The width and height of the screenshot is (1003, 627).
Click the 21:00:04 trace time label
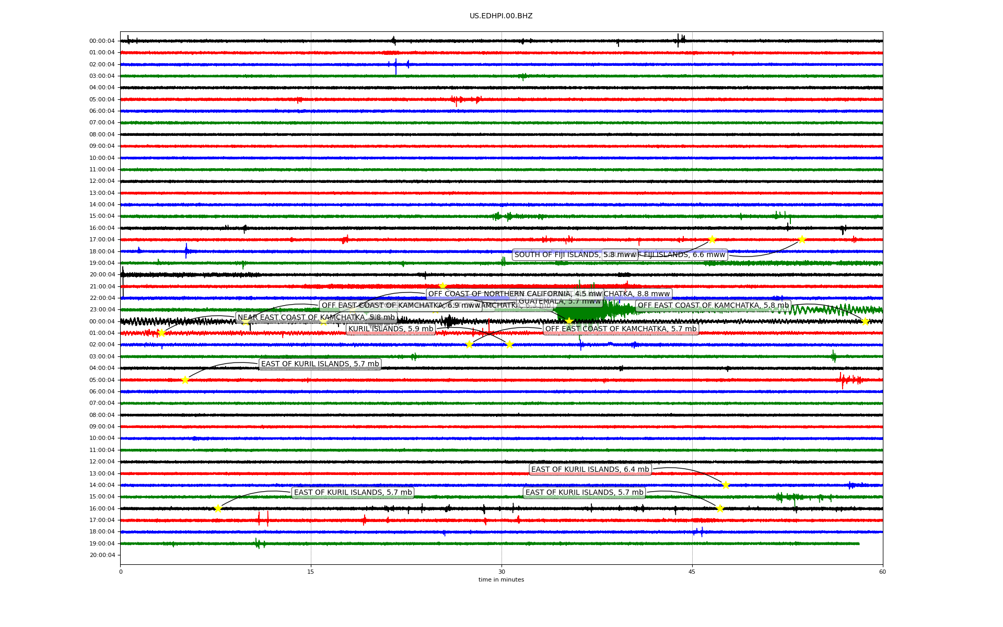(x=102, y=286)
